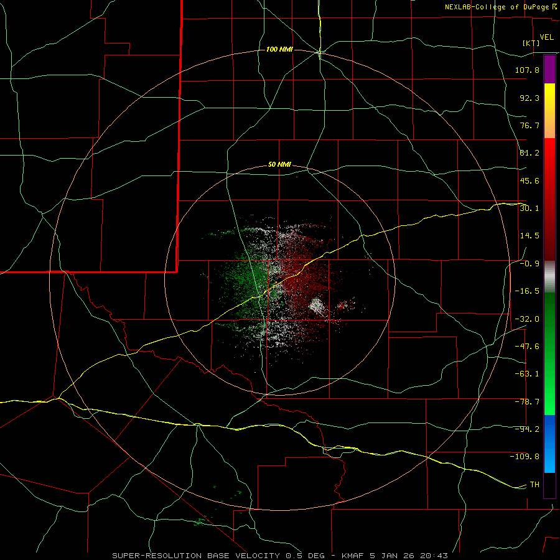This screenshot has height=560, width=560.
Task: Click the -32.0 velocity scale value
Action: [527, 319]
